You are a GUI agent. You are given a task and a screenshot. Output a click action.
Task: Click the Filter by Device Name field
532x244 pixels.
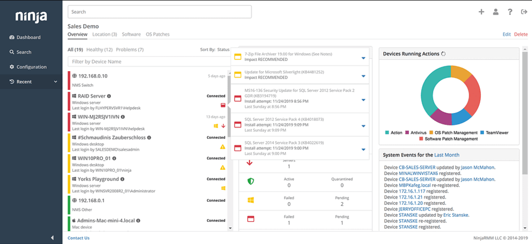(148, 62)
